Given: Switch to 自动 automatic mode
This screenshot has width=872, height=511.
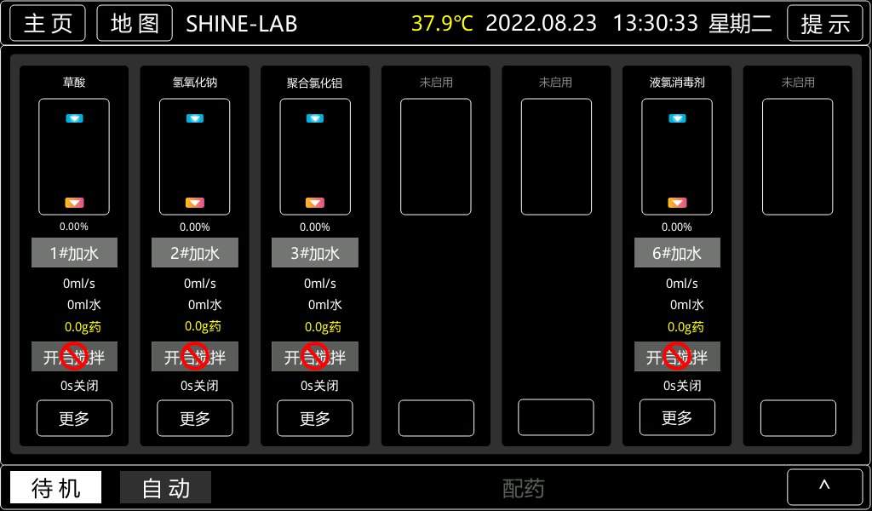Looking at the screenshot, I should pos(166,488).
